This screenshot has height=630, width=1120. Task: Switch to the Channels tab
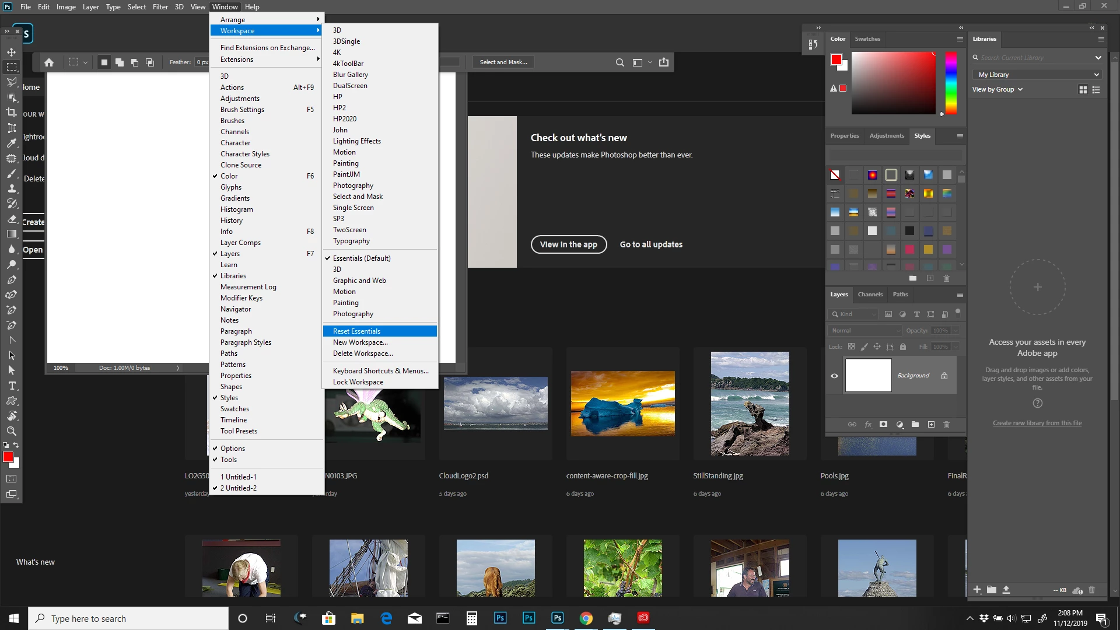(870, 295)
